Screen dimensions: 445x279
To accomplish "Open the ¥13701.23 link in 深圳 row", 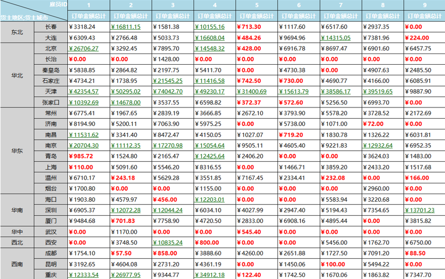I will point(420,210).
